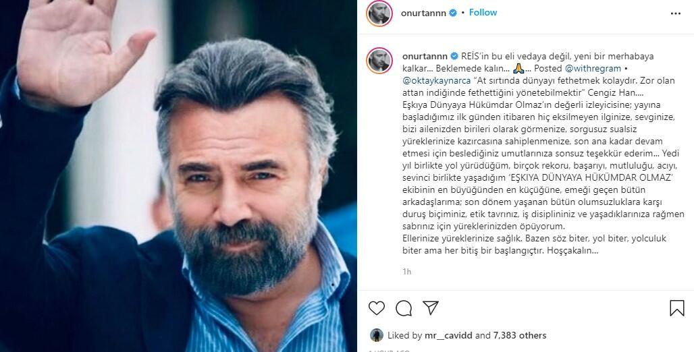
Task: Open onurtannn profile picture in the header
Action: point(379,13)
